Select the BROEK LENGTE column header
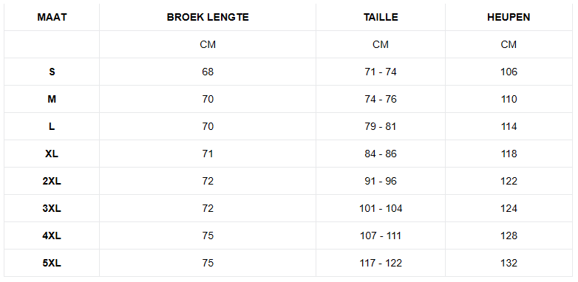The height and width of the screenshot is (282, 578). point(208,17)
